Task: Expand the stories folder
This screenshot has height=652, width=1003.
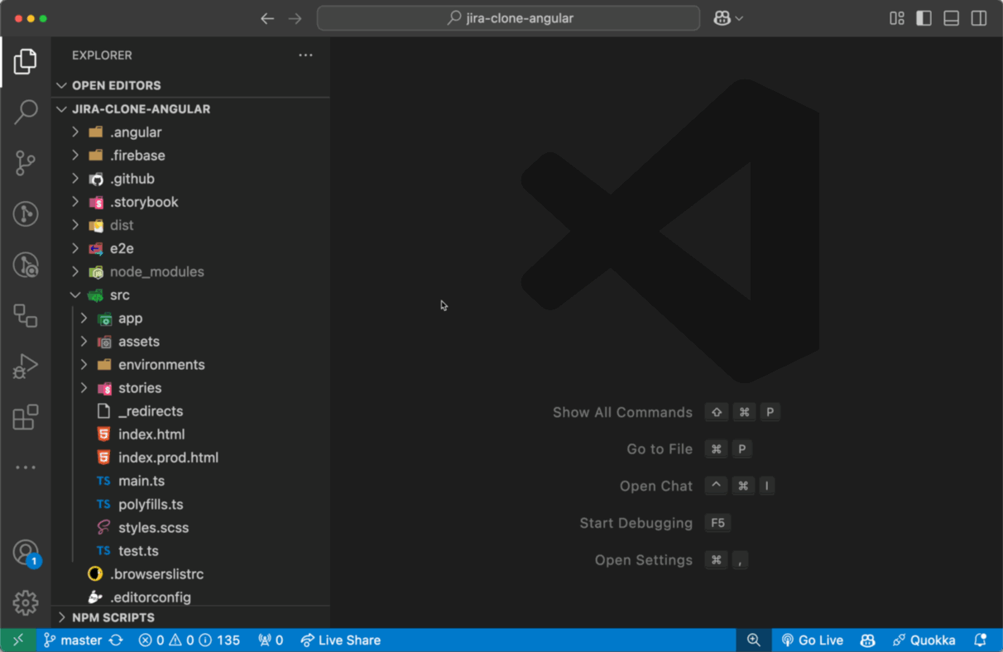Action: point(190,388)
